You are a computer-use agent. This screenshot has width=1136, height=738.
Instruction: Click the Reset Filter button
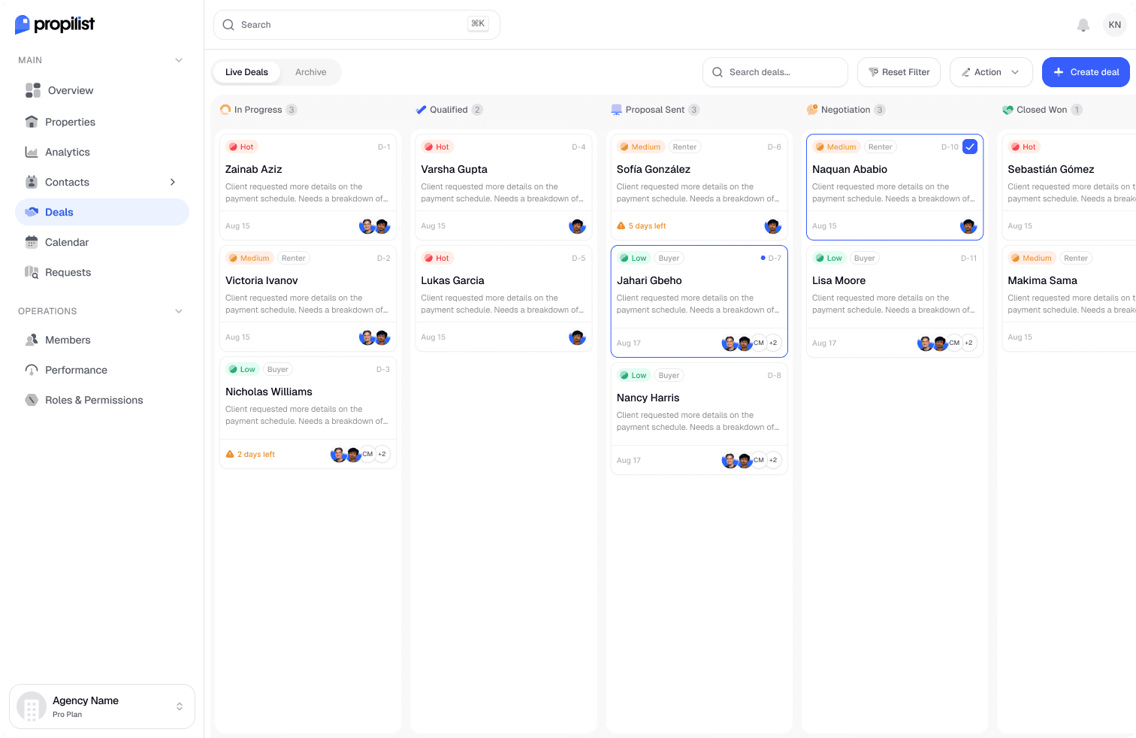(x=899, y=72)
